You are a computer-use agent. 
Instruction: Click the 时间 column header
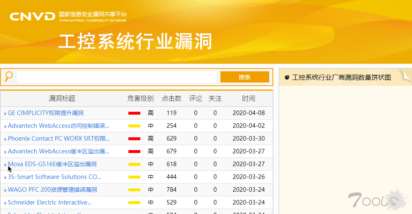(x=249, y=99)
